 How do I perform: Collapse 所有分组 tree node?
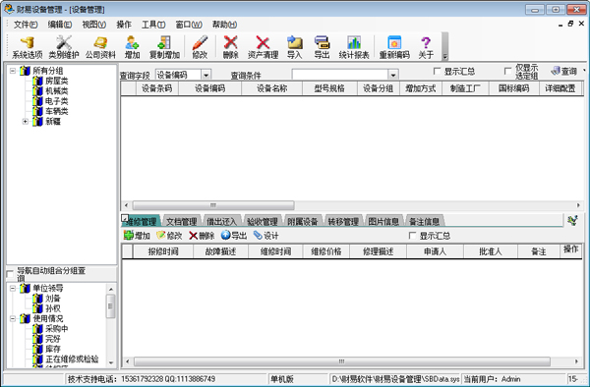13,71
